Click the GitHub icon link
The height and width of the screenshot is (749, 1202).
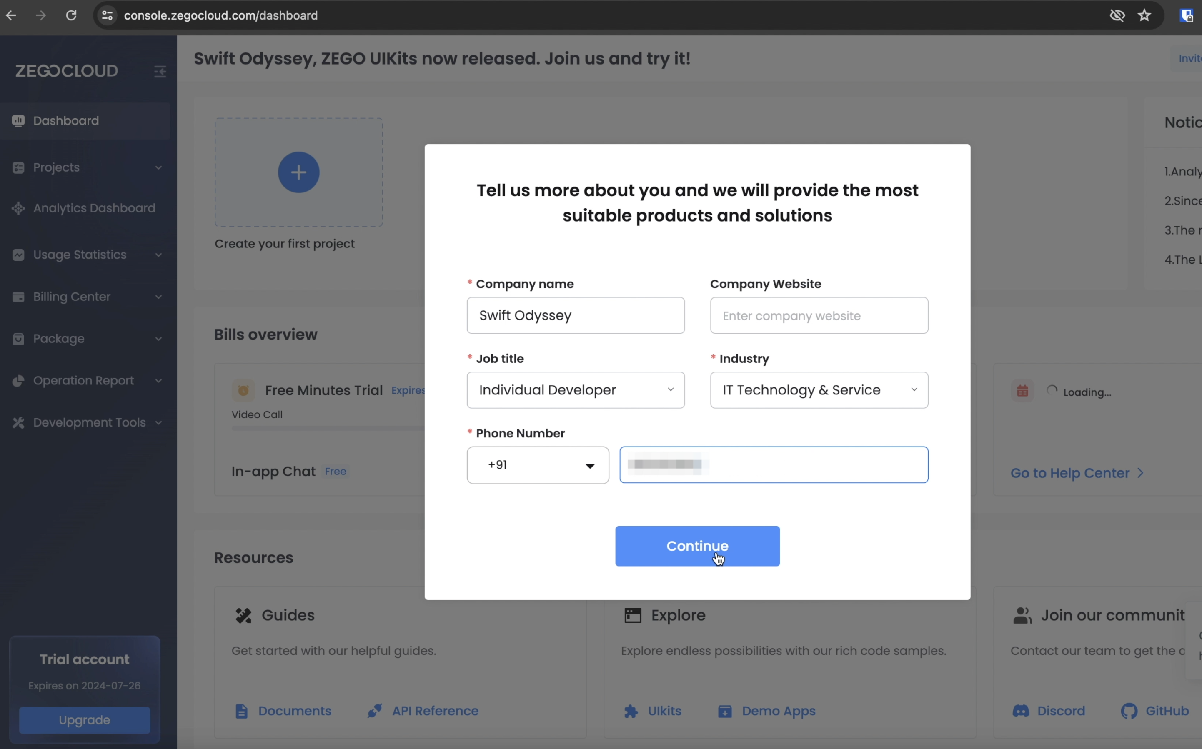click(x=1129, y=711)
